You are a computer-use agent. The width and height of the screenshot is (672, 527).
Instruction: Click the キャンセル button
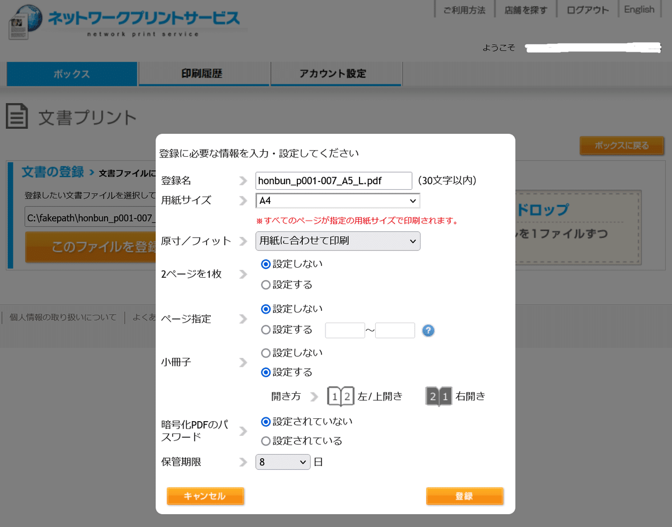[x=205, y=496]
